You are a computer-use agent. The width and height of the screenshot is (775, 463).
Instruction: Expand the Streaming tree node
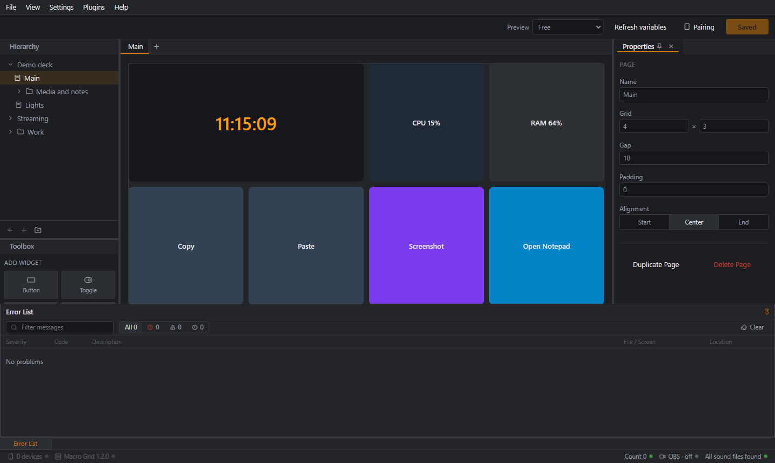tap(10, 118)
